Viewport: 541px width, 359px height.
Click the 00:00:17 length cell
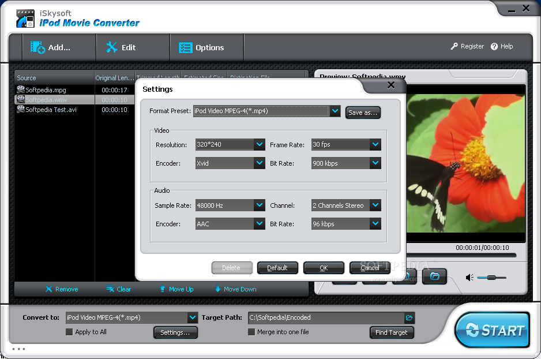[x=115, y=90]
